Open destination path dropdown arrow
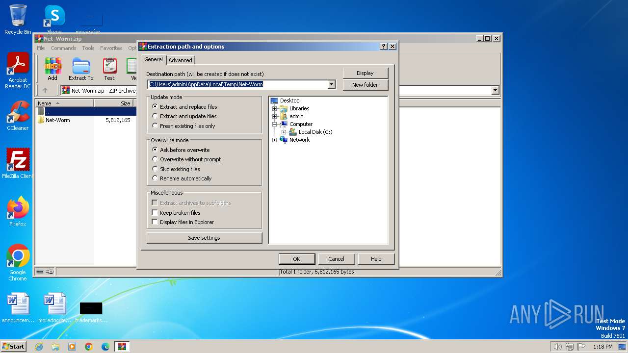 pyautogui.click(x=332, y=84)
